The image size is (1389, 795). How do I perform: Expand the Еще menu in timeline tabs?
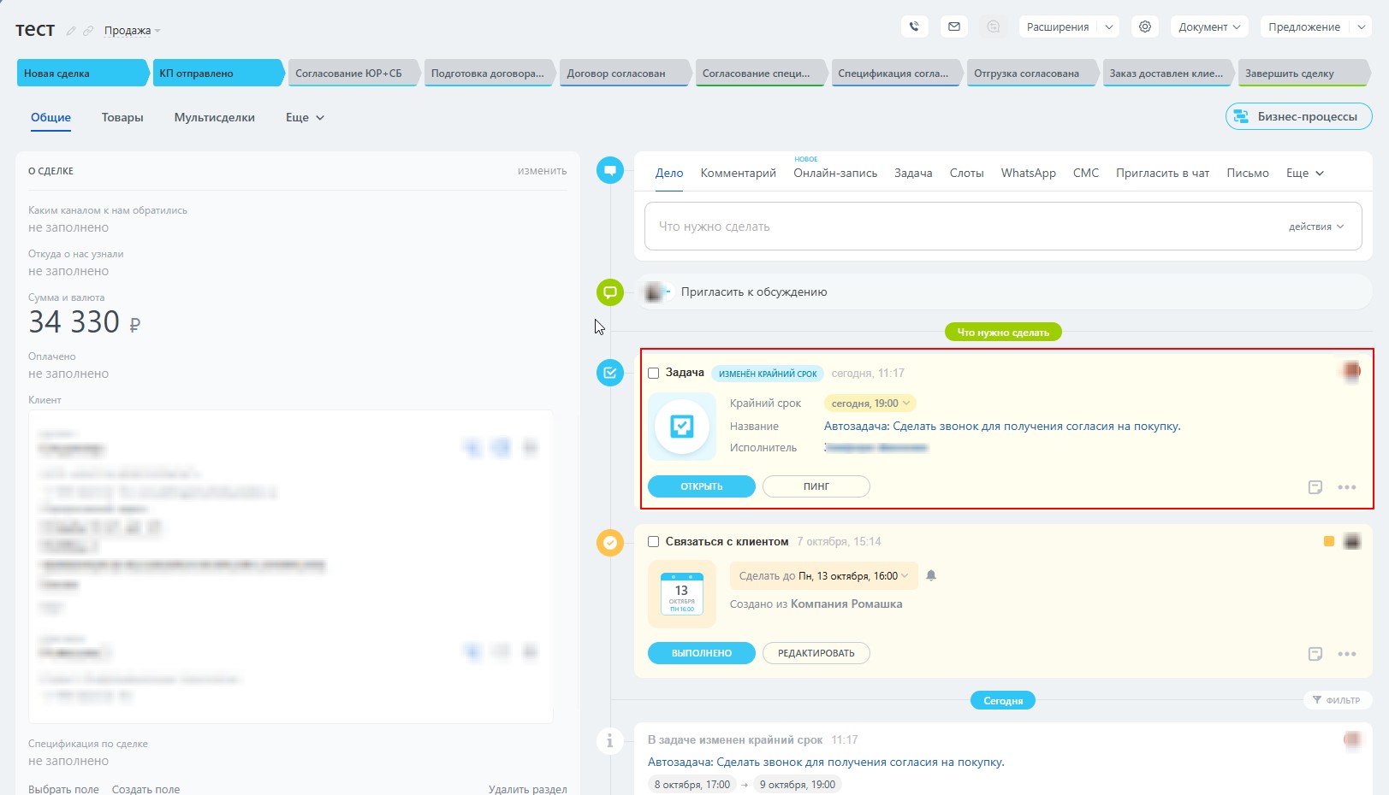click(1305, 173)
